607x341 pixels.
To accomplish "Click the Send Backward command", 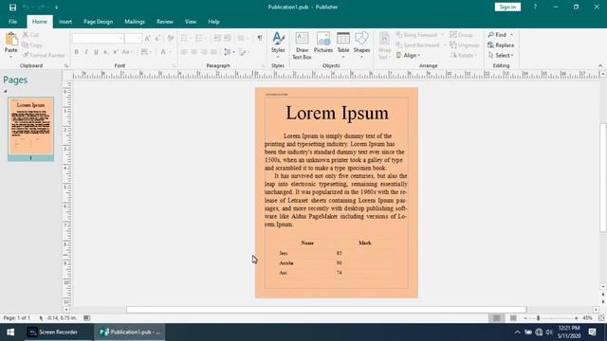I will (x=417, y=45).
